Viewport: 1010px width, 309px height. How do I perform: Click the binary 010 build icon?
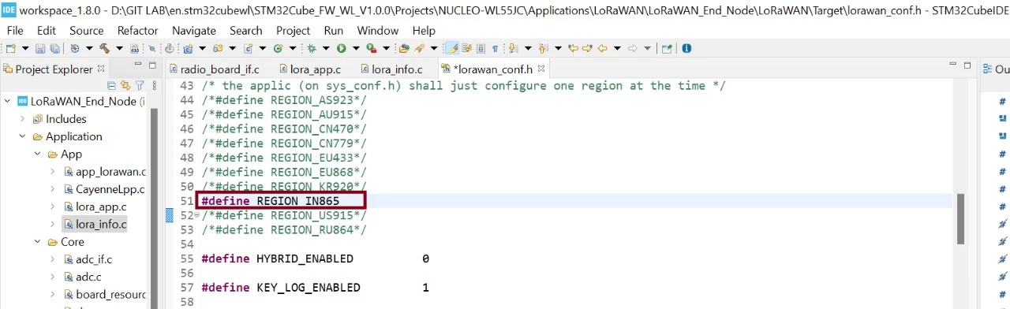[x=135, y=48]
